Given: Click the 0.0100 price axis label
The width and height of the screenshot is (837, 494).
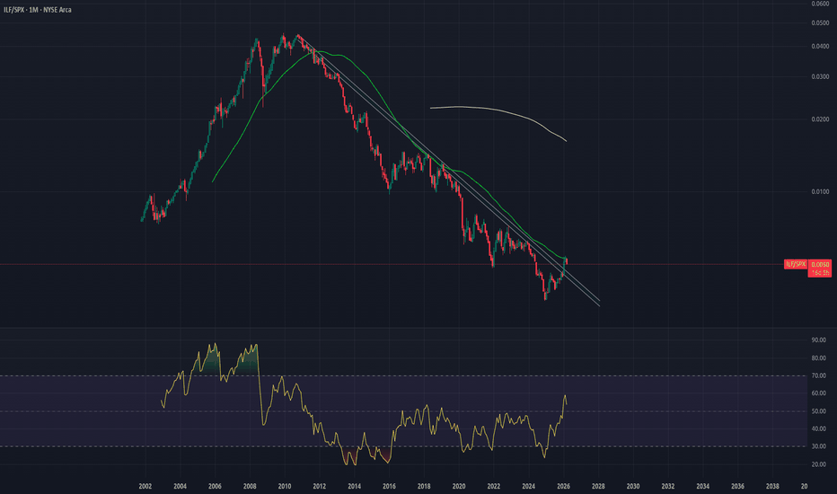Looking at the screenshot, I should coord(819,191).
